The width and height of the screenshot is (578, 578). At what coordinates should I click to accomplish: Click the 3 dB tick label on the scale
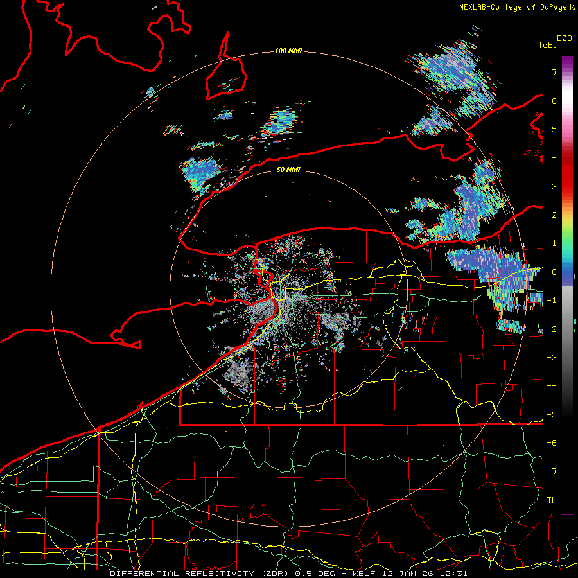coord(554,186)
